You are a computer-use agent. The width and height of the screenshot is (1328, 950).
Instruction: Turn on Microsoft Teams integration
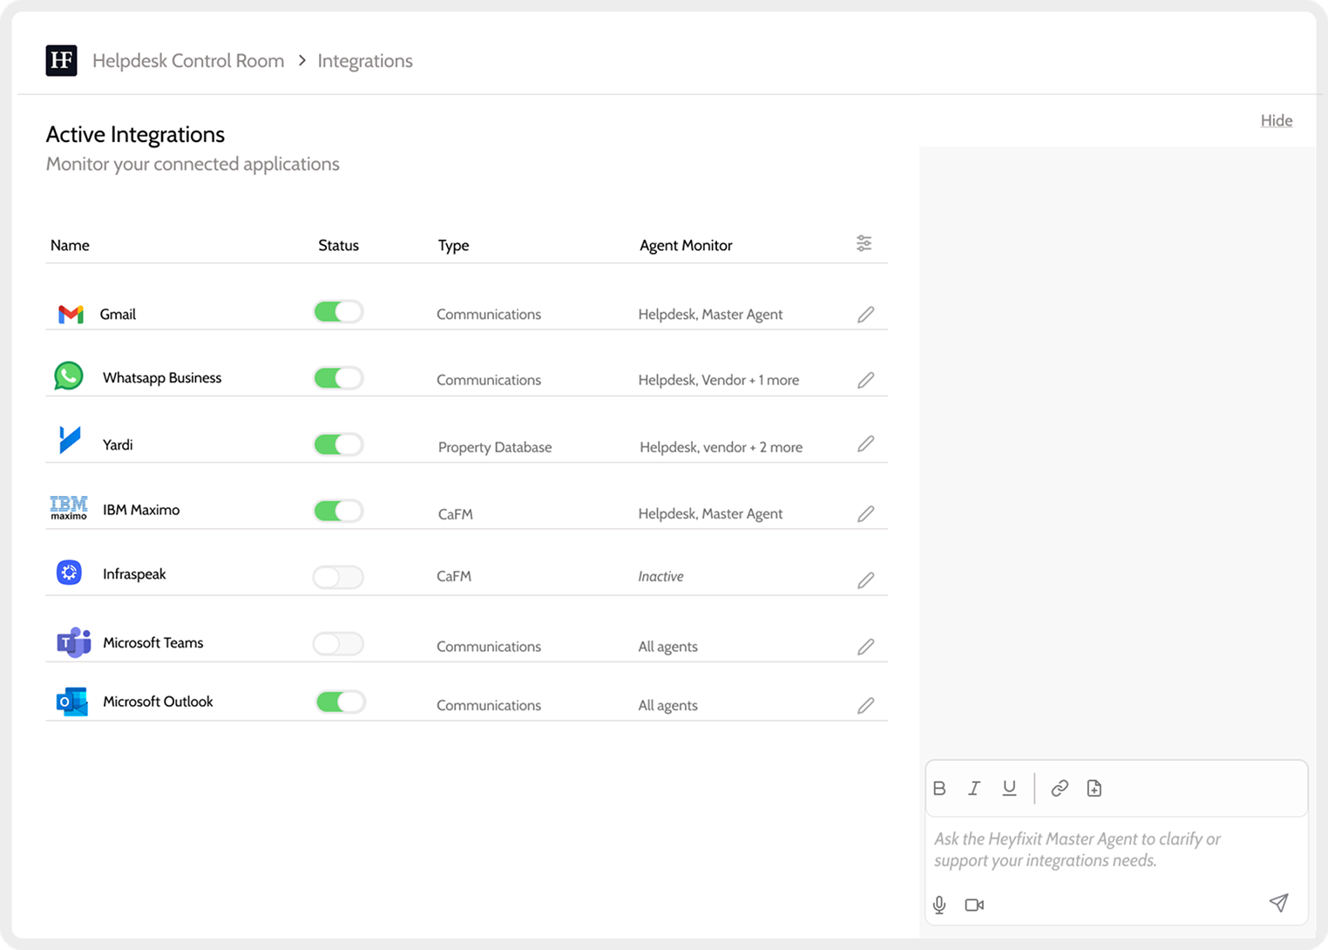click(338, 644)
